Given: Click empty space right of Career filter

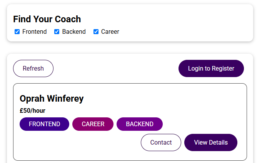Looking at the screenshot, I should pos(181,32).
